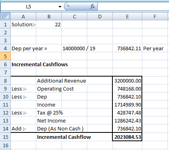Select row 4 header
The image size is (169, 150).
click(x=6, y=48)
